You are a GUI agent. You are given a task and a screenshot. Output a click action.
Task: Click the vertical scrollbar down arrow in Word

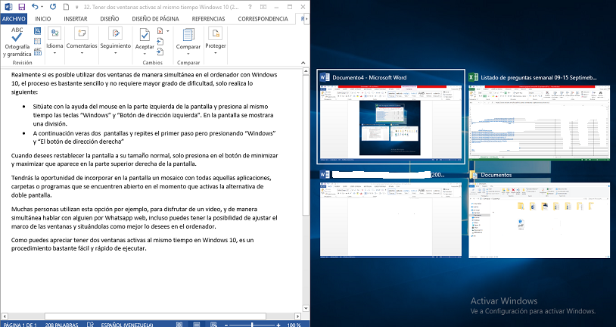(306, 309)
